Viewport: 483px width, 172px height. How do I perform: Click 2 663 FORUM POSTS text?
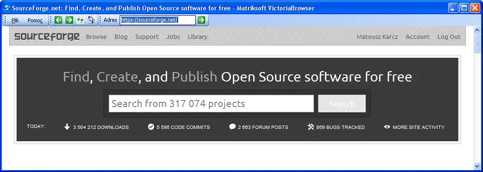[263, 127]
